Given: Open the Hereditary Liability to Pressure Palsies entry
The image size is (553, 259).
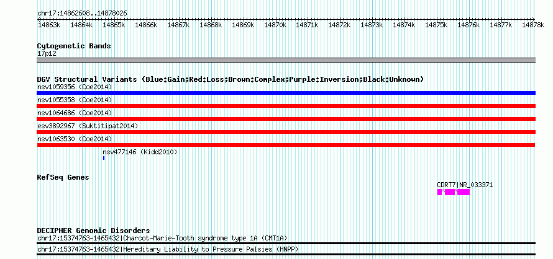Looking at the screenshot, I should (168, 250).
